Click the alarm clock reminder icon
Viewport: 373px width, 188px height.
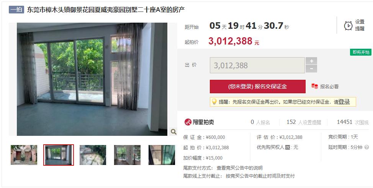pyautogui.click(x=348, y=25)
